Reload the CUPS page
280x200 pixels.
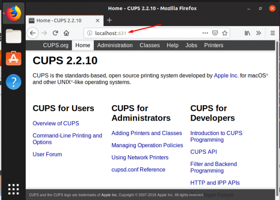point(56,33)
